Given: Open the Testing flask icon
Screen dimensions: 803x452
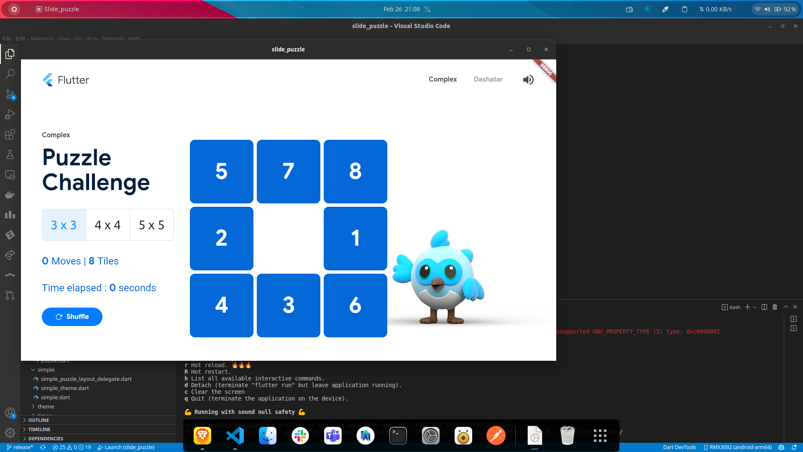Looking at the screenshot, I should 10,154.
